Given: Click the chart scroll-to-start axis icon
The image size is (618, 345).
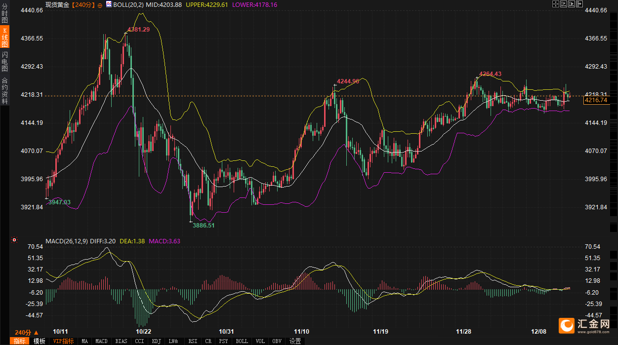Looking at the screenshot, I should tap(564, 4).
